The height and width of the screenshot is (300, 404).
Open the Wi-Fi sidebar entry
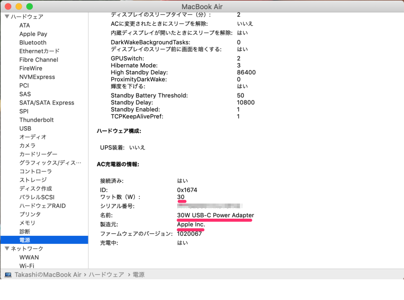coord(27,266)
